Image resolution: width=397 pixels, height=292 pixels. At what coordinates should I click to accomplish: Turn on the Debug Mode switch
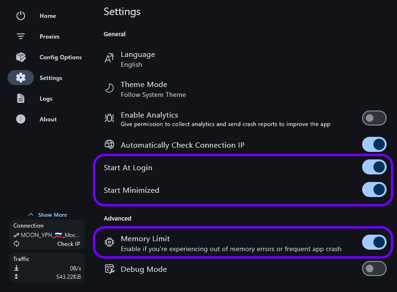(x=374, y=268)
